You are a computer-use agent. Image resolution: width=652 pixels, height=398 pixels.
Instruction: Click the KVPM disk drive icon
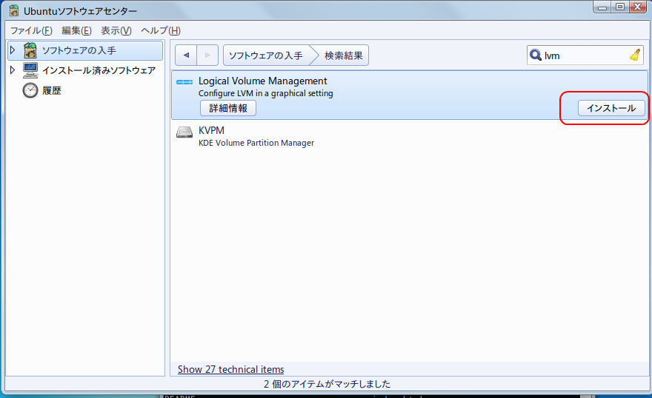(x=184, y=132)
